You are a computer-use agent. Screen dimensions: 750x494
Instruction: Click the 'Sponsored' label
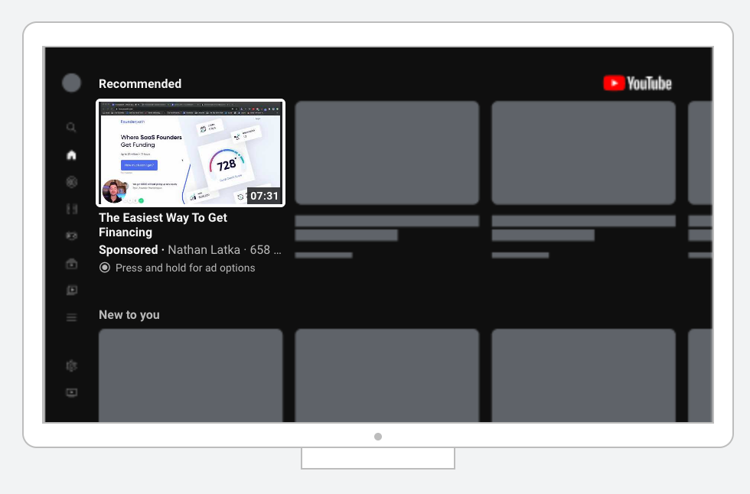tap(129, 250)
